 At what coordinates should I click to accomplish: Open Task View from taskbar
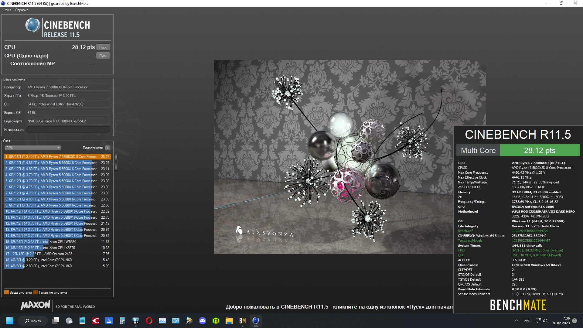pyautogui.click(x=56, y=321)
